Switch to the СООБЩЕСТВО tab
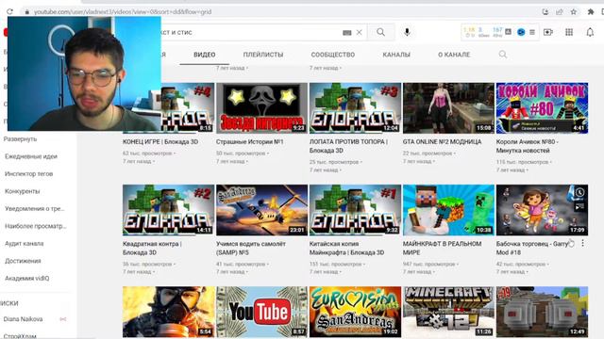Image resolution: width=604 pixels, height=339 pixels. [333, 55]
